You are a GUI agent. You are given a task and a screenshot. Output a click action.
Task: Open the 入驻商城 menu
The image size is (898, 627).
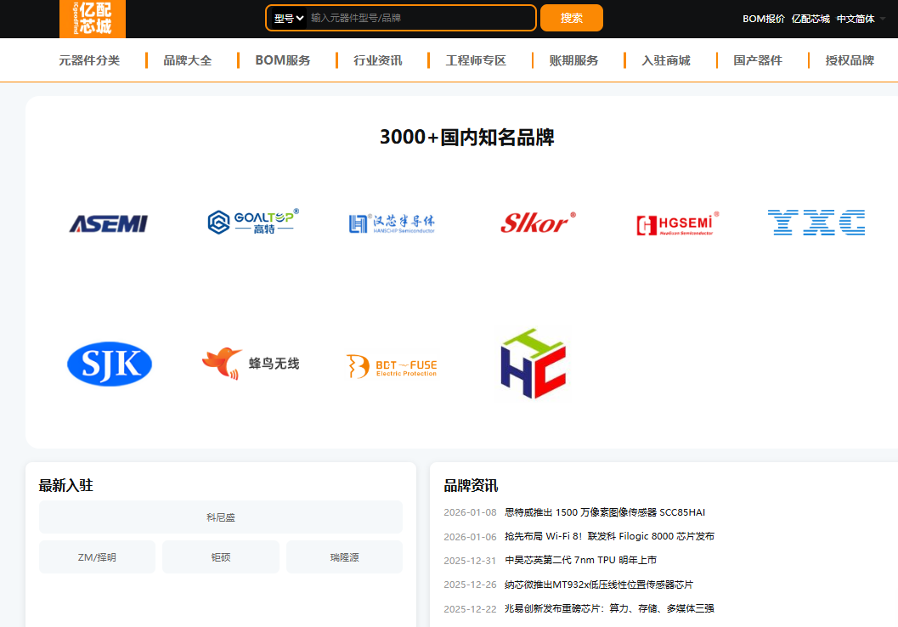[665, 60]
